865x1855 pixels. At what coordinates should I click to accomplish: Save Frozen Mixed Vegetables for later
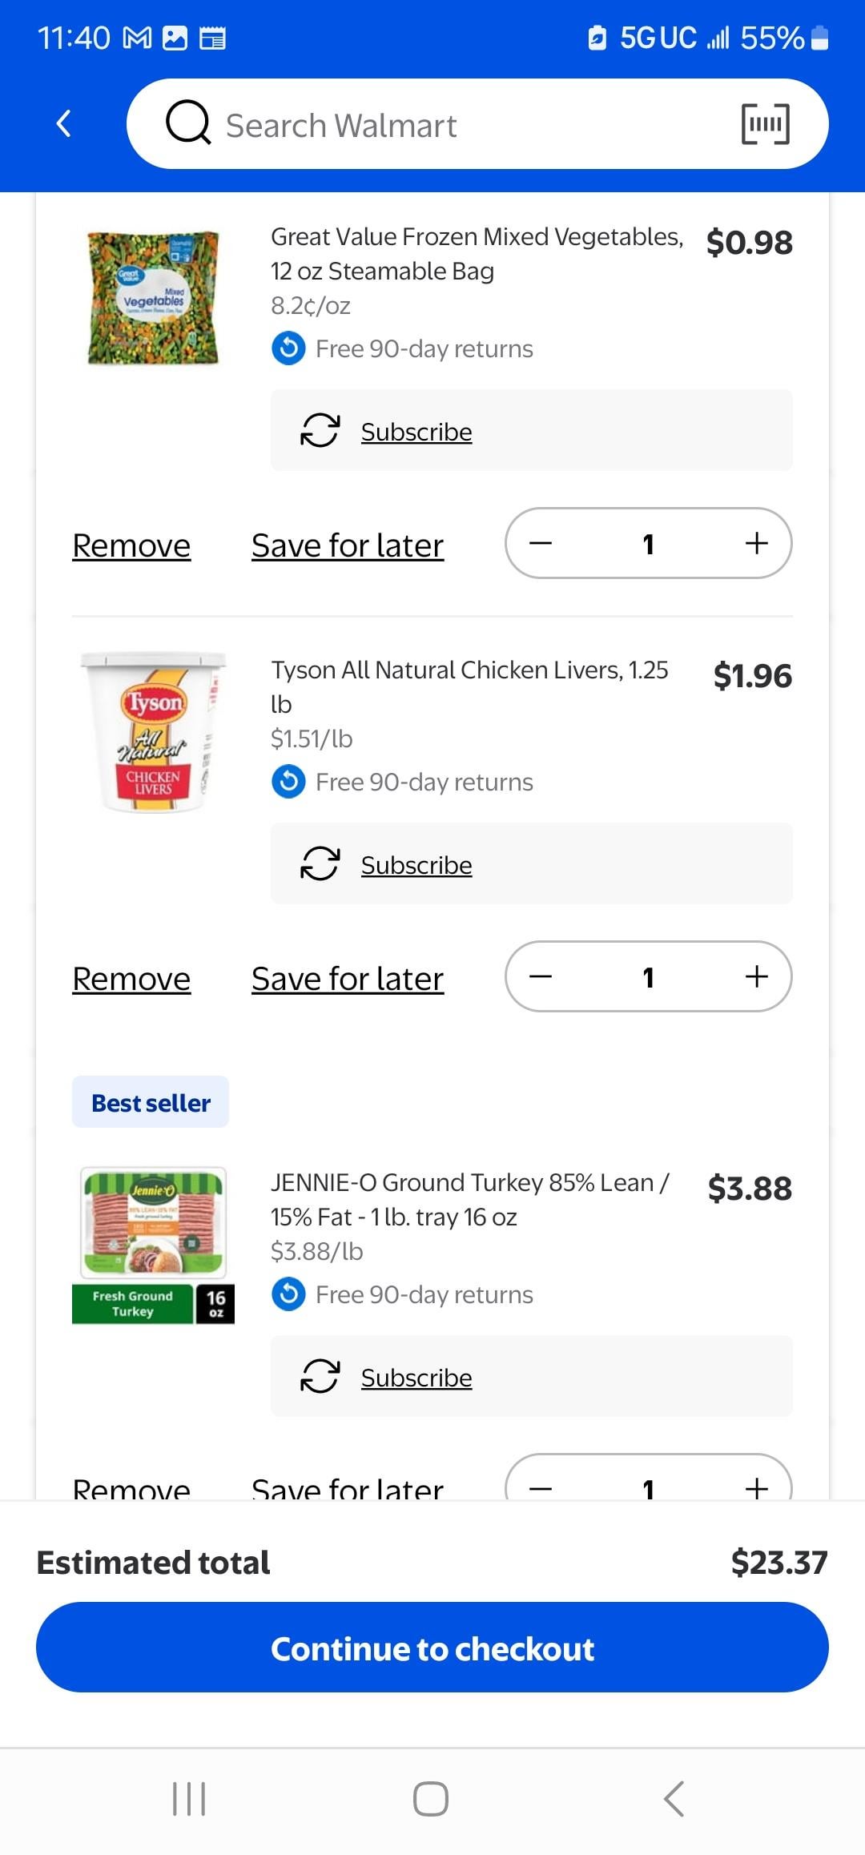pyautogui.click(x=348, y=545)
